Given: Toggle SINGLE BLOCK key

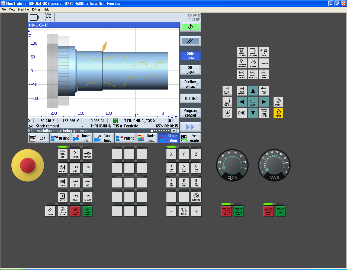Looking at the screenshot, I should tap(63, 211).
